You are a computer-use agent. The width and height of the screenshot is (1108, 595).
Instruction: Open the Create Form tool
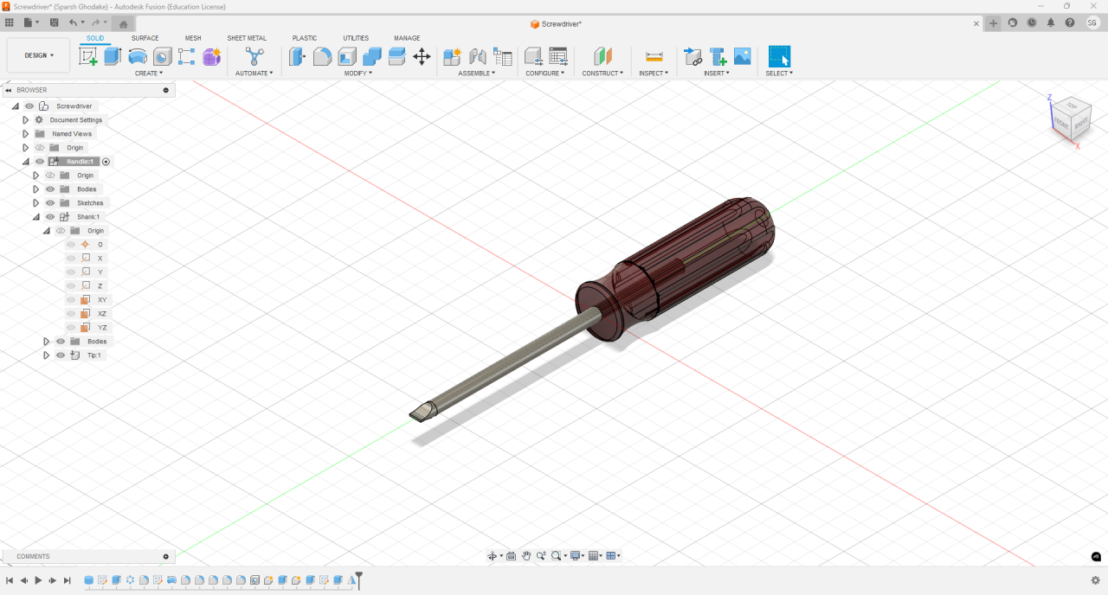tap(212, 56)
